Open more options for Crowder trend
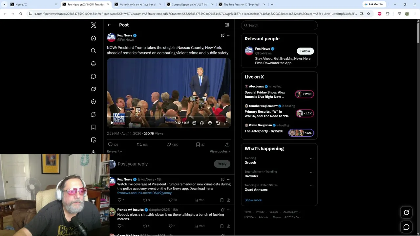Image resolution: width=420 pixels, height=236 pixels. coord(312,172)
